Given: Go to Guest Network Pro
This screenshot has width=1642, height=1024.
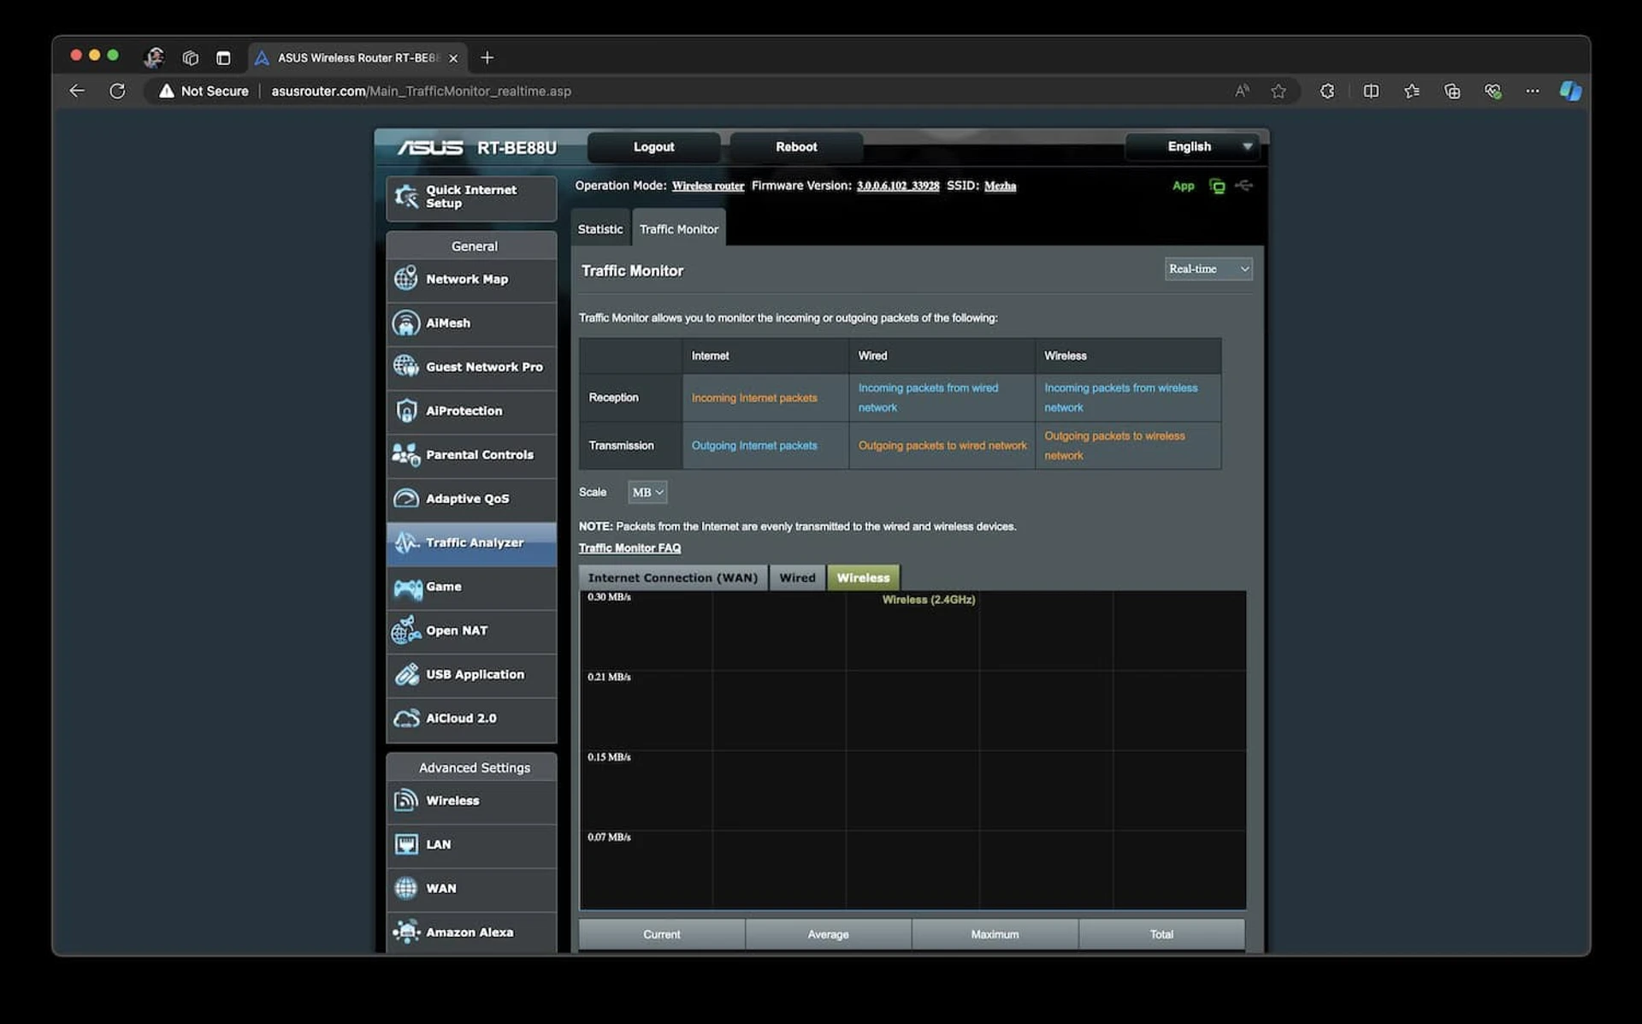Looking at the screenshot, I should [471, 367].
